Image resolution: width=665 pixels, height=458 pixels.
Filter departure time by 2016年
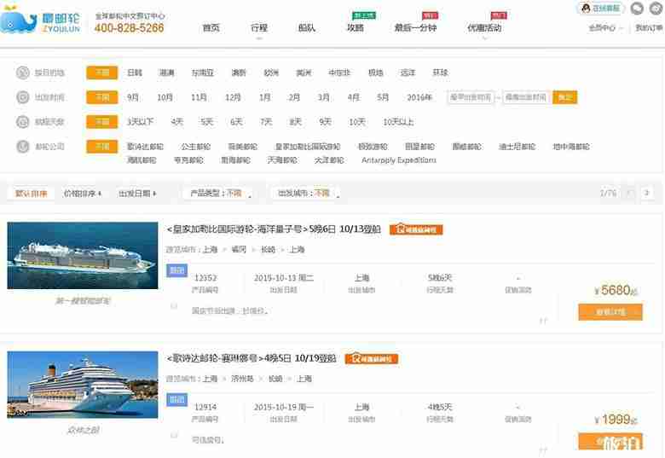419,97
